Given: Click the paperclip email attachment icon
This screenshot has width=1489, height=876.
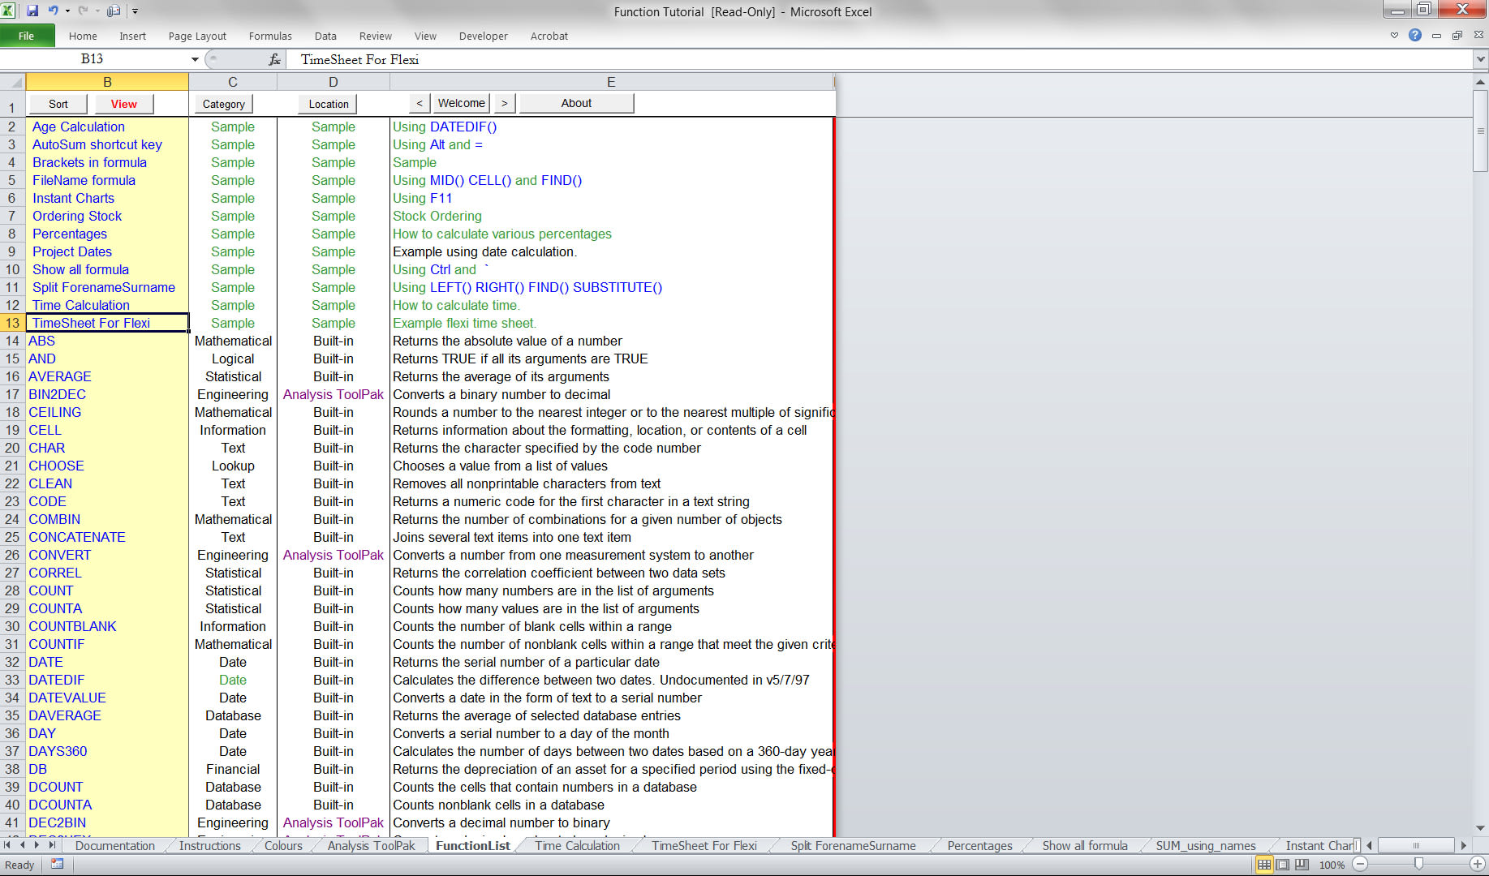Looking at the screenshot, I should [114, 11].
